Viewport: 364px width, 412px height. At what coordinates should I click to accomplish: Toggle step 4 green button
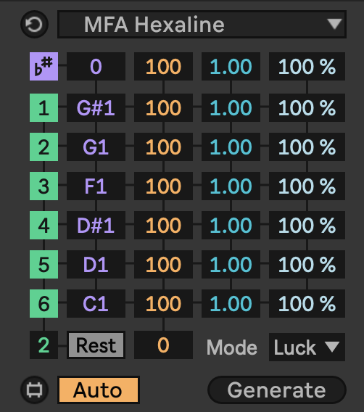pos(44,225)
